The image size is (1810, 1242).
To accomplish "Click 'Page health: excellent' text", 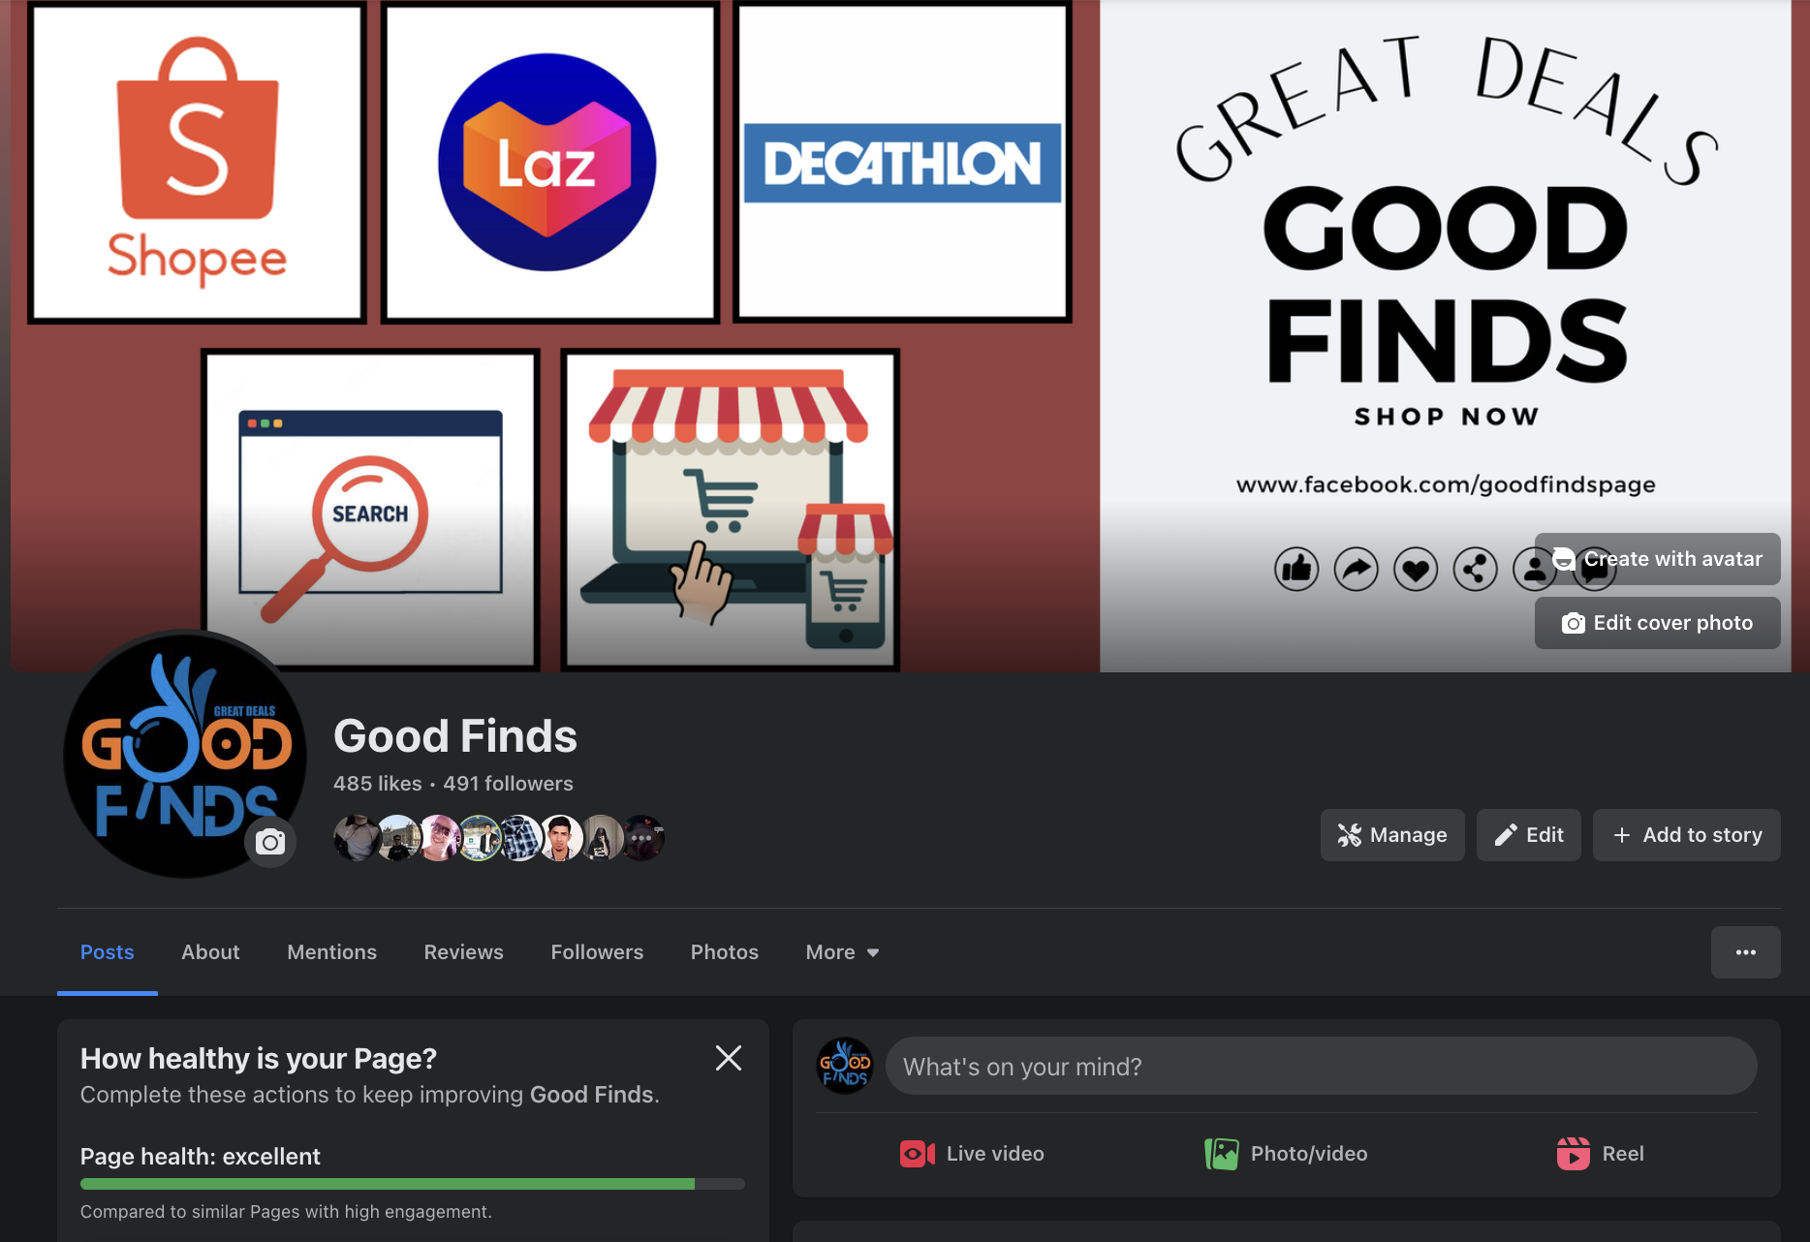I will click(x=201, y=1157).
